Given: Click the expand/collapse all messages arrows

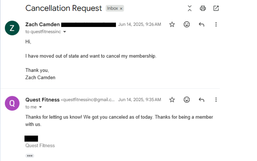Looking at the screenshot, I should (189, 8).
